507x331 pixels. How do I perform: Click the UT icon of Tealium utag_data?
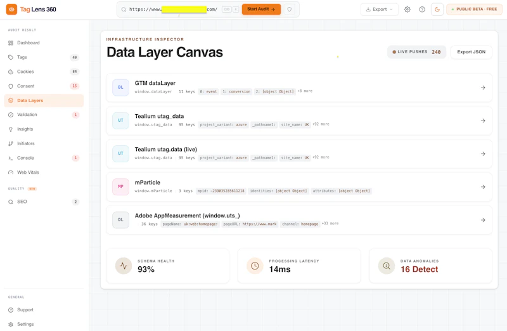120,120
